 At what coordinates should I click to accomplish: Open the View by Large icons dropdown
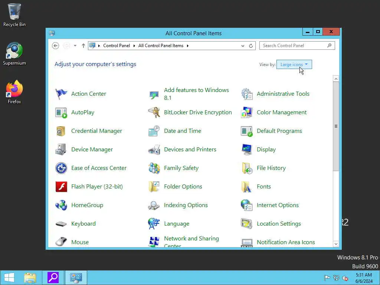tap(294, 65)
